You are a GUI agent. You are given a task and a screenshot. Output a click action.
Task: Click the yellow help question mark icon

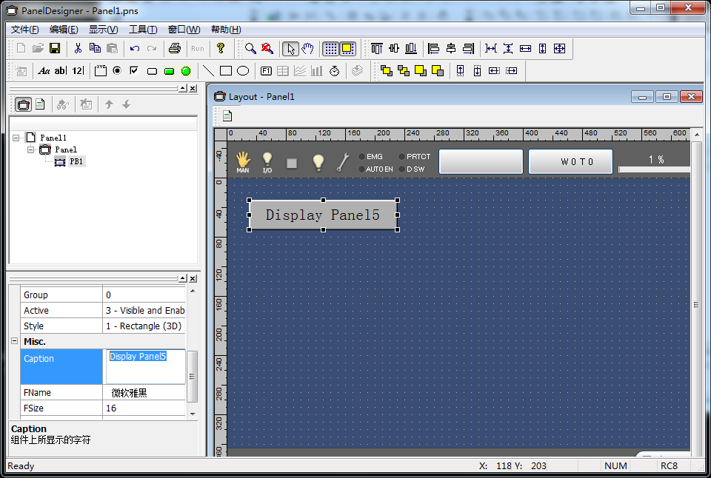(220, 49)
